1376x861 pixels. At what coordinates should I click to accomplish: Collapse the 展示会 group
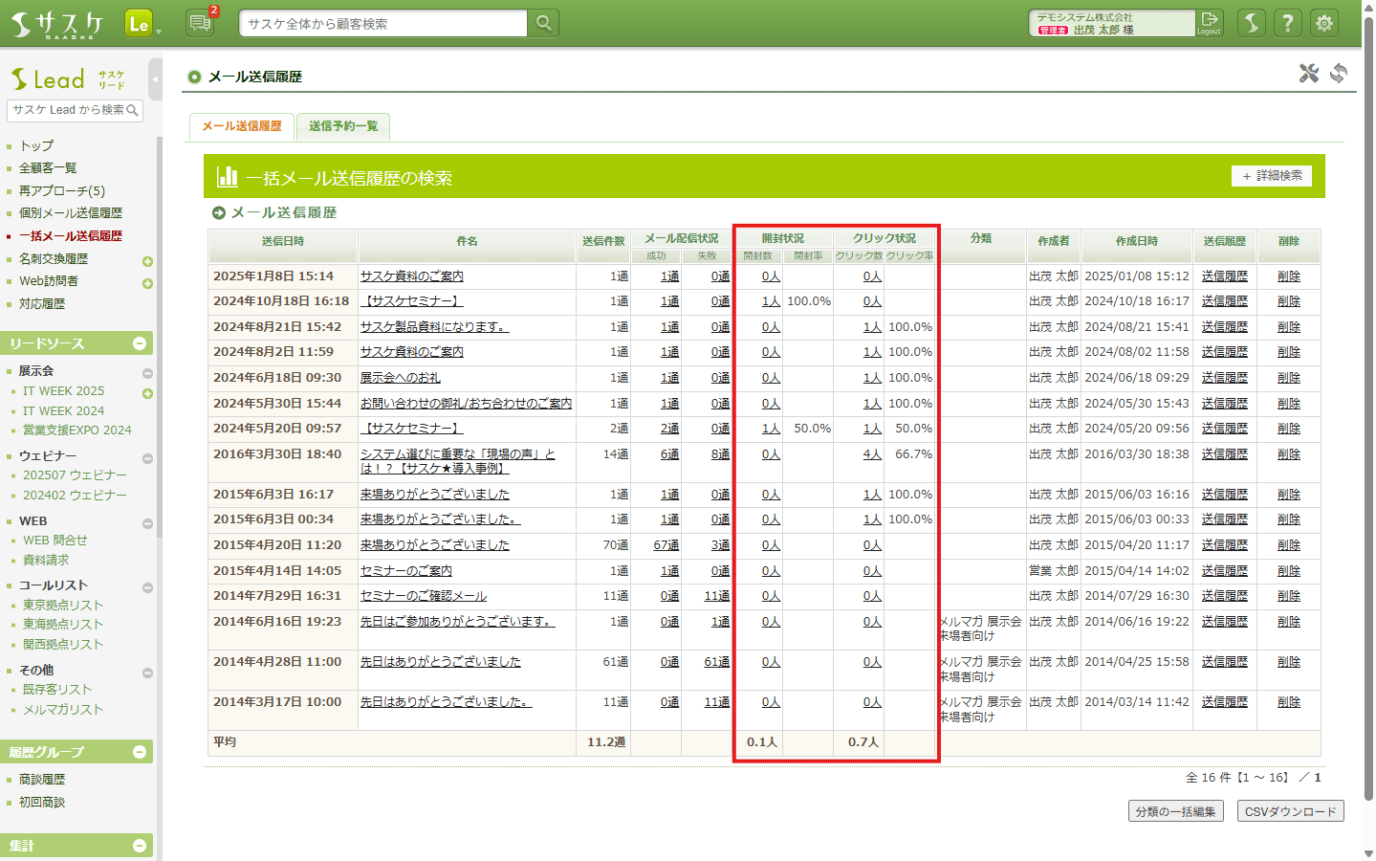coord(147,373)
